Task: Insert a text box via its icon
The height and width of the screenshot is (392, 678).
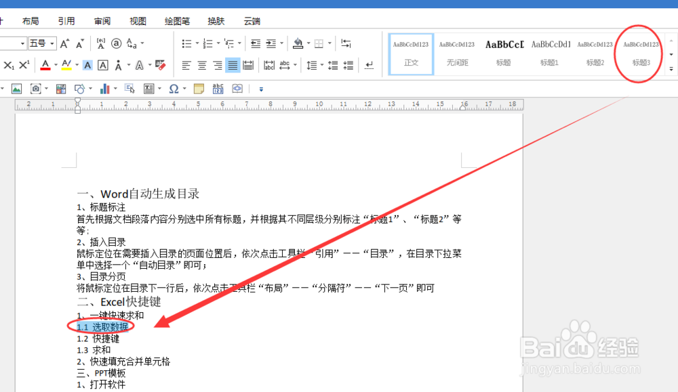Action: click(148, 89)
